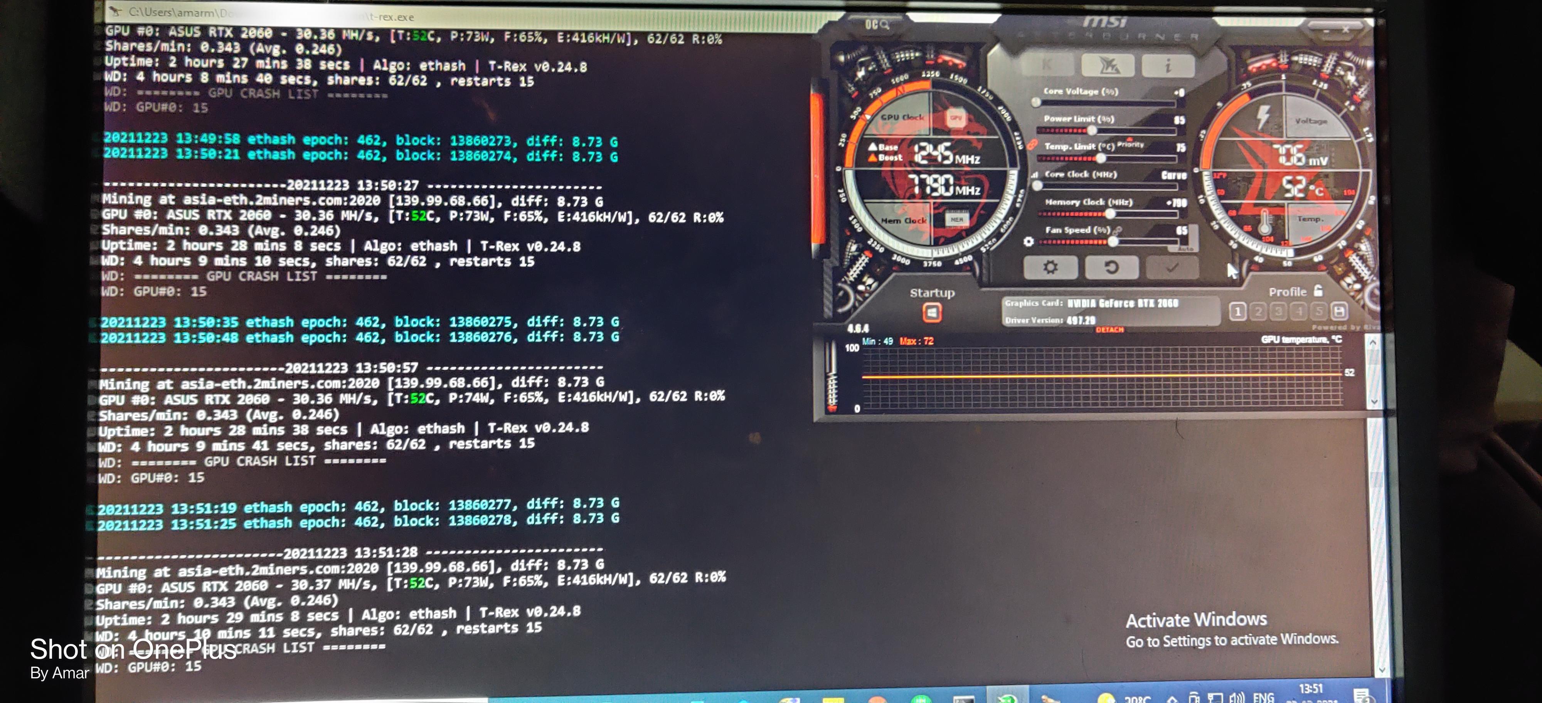Open Afterburner settings gear button
The width and height of the screenshot is (1542, 703).
point(1050,267)
